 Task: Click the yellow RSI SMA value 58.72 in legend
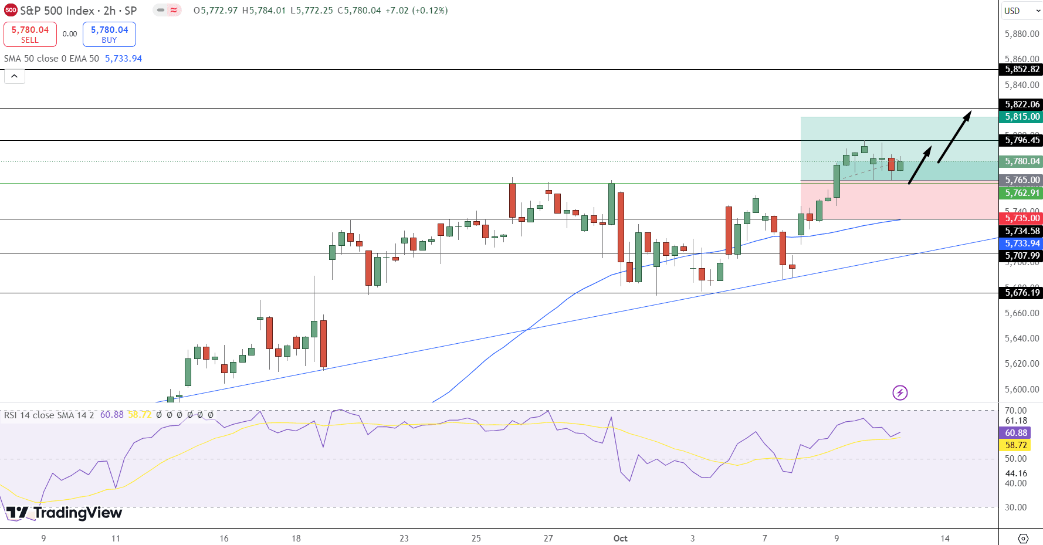[140, 415]
